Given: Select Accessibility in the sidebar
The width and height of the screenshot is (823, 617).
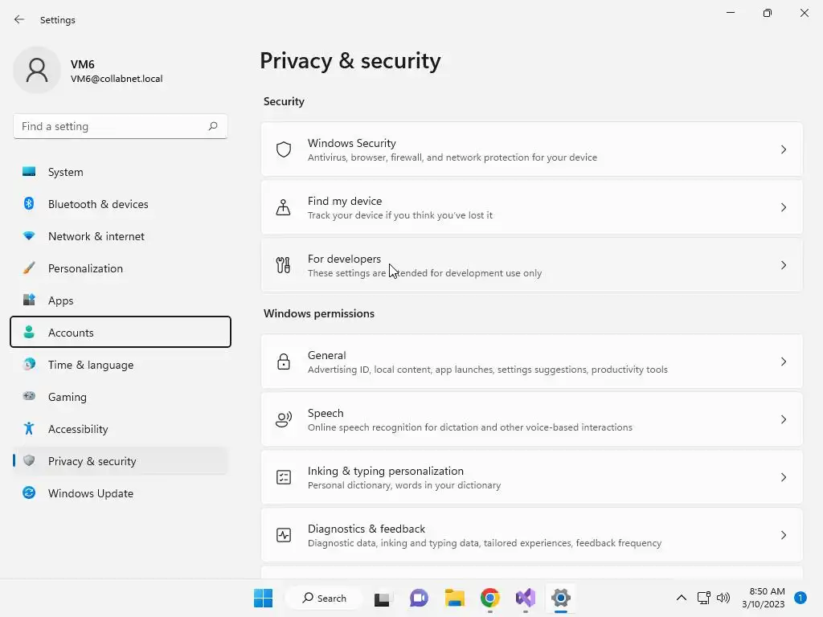Looking at the screenshot, I should [x=78, y=429].
